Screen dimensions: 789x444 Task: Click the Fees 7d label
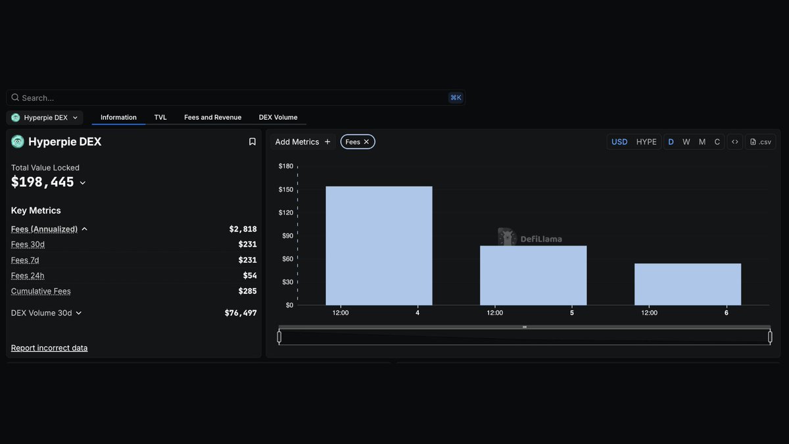pos(25,260)
